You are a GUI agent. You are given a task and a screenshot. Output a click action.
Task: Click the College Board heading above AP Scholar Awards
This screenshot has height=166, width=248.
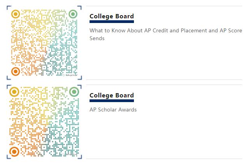pyautogui.click(x=111, y=95)
